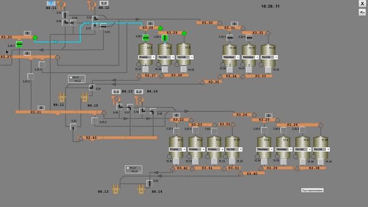The height and width of the screenshot is (207, 368).
Task: Open the grain dropdown of silo above gate 11.11
Action: (178, 149)
